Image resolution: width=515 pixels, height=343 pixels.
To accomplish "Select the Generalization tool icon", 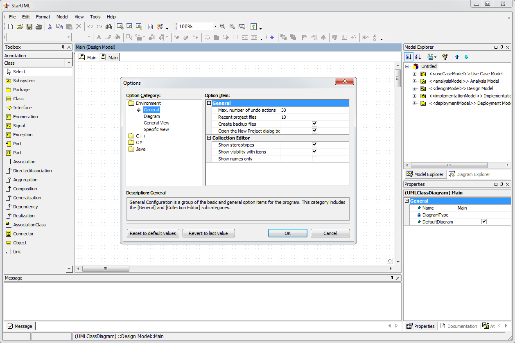I will point(9,198).
